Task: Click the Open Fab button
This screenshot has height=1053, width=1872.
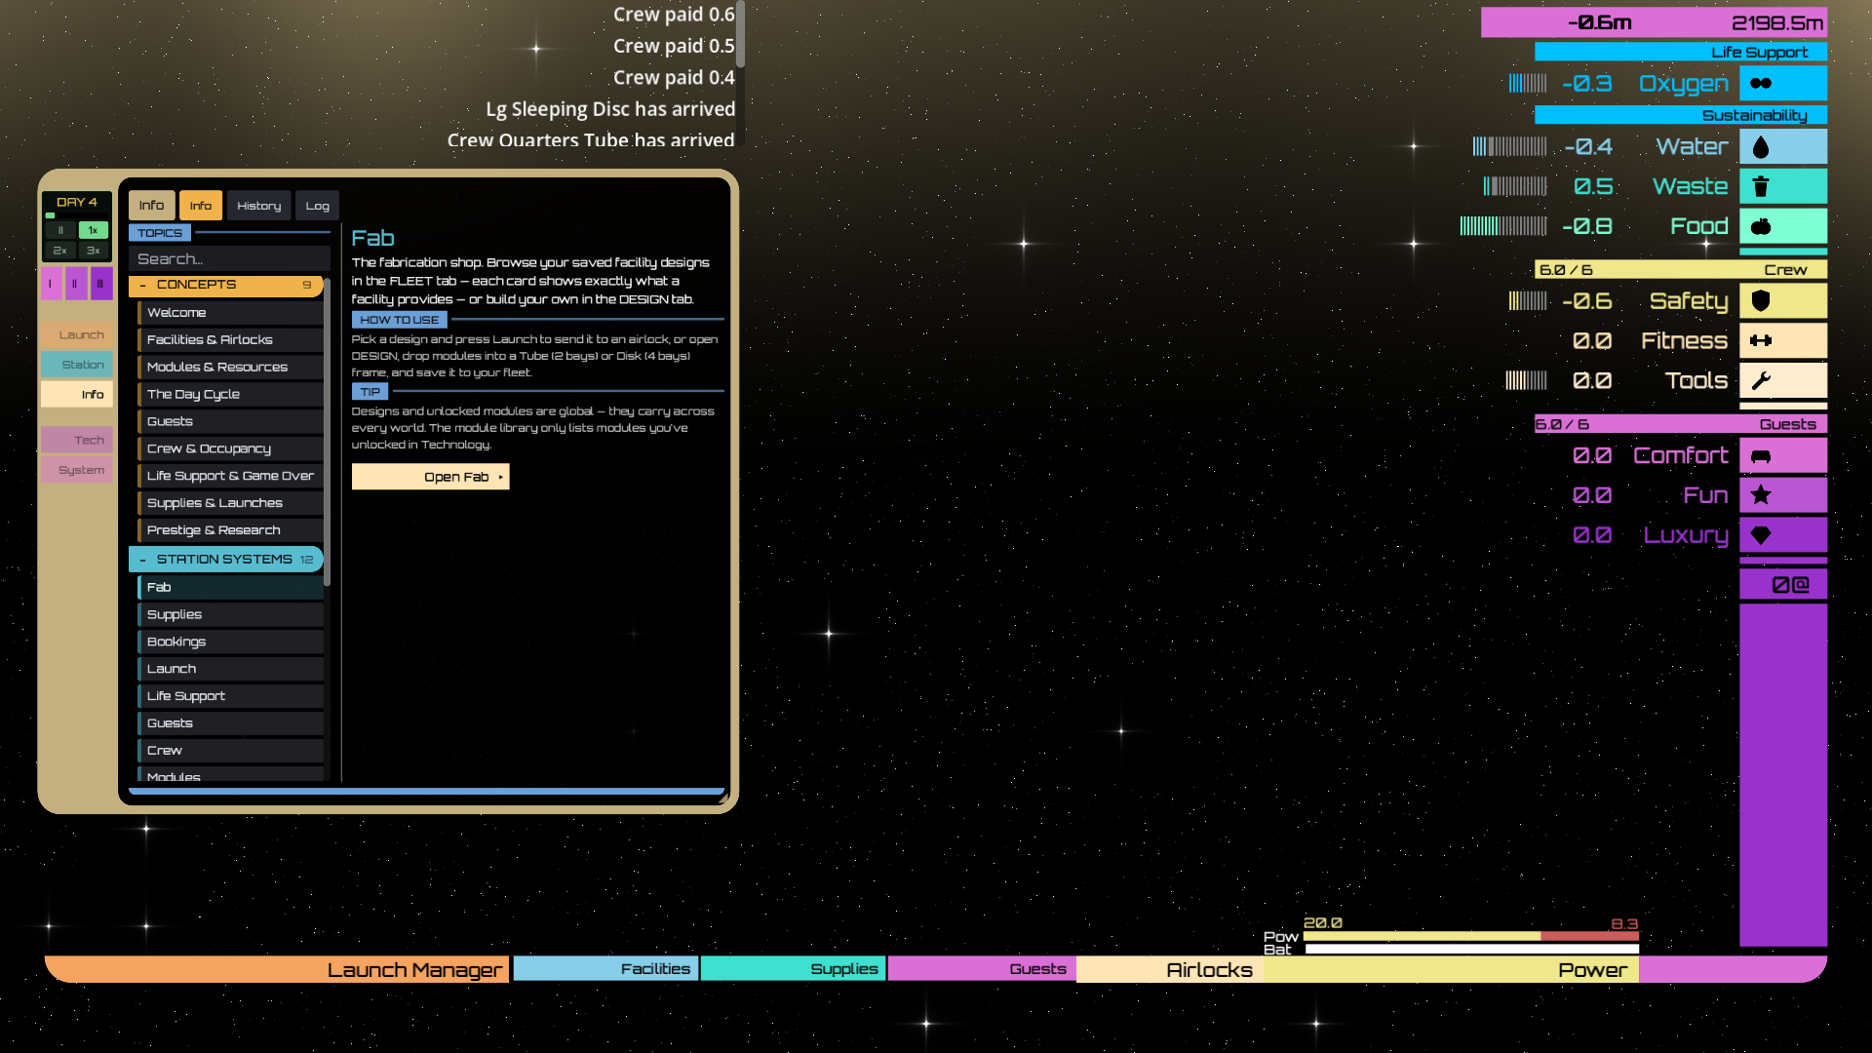Action: pos(430,477)
